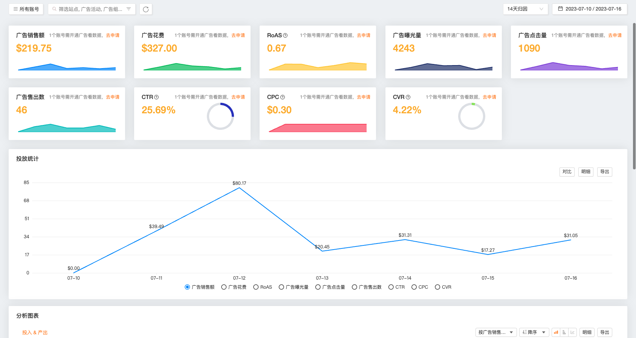Select the RoAS radio button under chart
Image resolution: width=636 pixels, height=338 pixels.
point(256,287)
